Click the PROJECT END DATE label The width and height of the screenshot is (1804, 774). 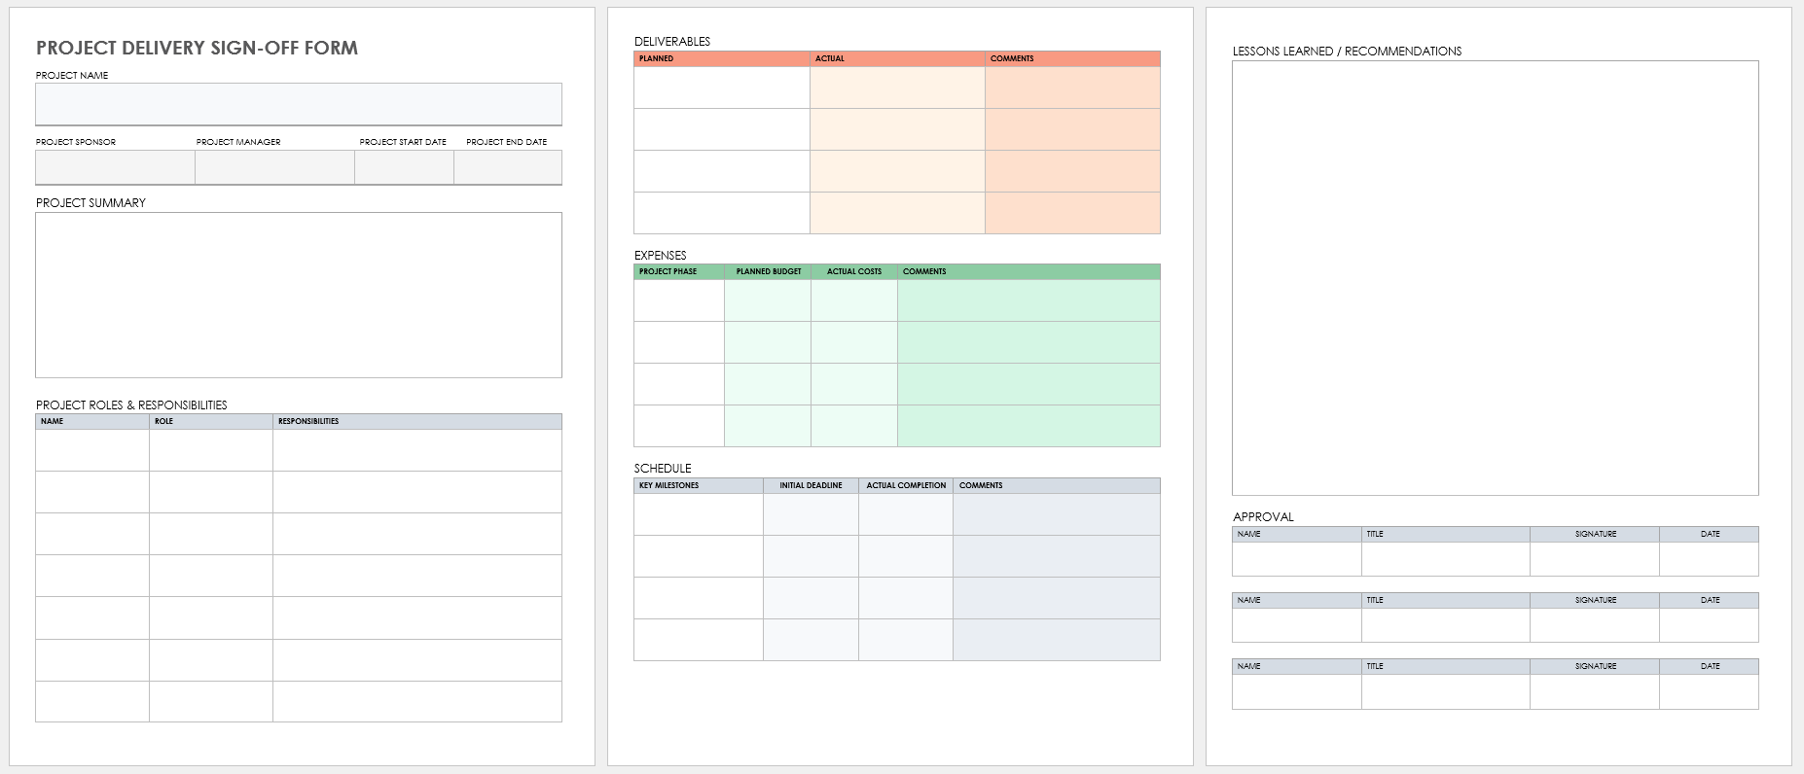tap(506, 142)
